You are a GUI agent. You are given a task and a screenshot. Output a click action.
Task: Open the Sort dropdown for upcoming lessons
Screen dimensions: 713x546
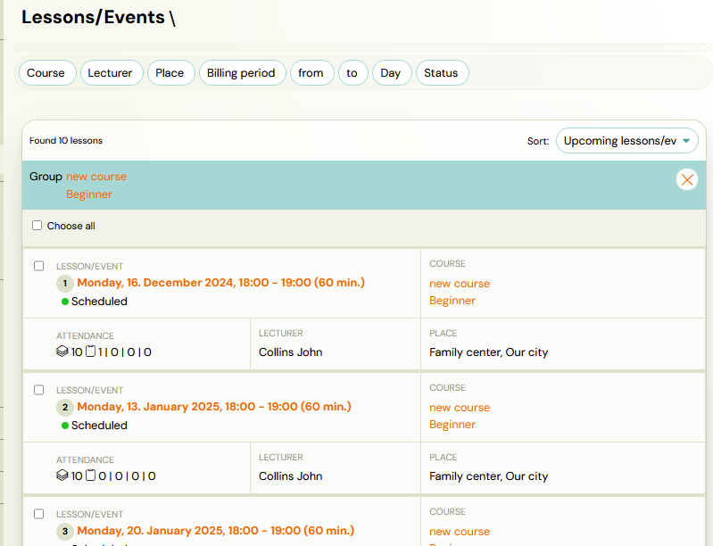click(x=626, y=141)
